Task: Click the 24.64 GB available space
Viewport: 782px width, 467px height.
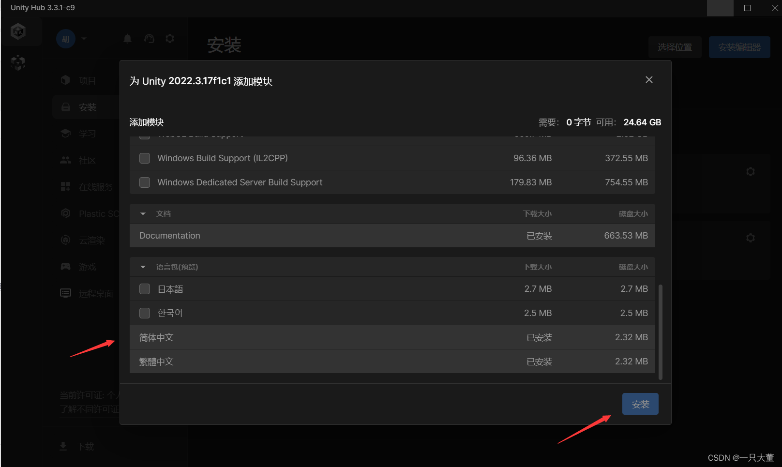Action: tap(642, 122)
